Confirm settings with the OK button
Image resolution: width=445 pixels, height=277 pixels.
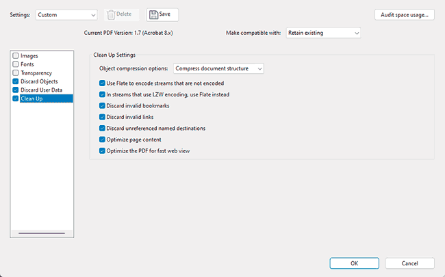354,263
